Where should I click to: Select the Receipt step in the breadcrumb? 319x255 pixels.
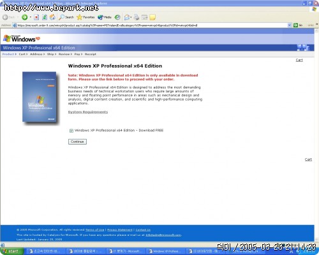click(x=91, y=54)
